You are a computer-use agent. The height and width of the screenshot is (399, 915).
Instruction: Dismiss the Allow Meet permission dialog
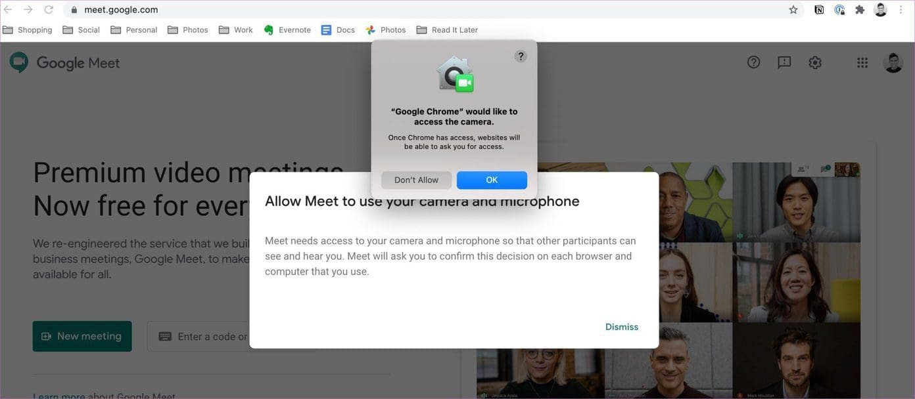click(622, 327)
